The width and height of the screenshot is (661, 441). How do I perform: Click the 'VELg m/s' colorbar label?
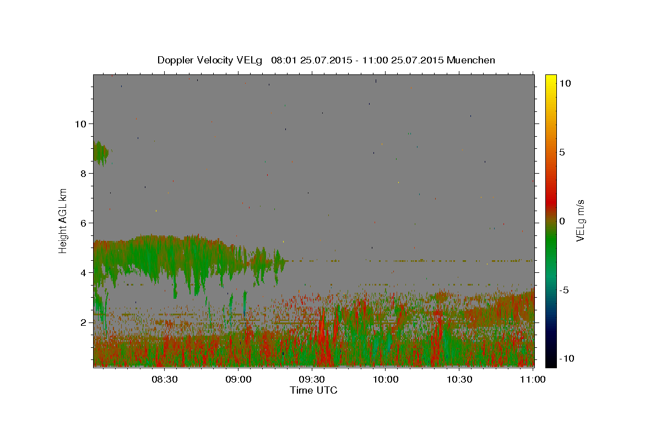click(580, 221)
